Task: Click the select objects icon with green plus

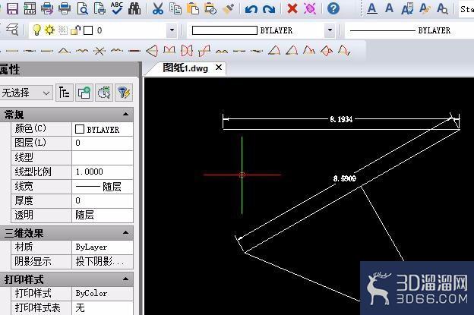Action: 84,93
